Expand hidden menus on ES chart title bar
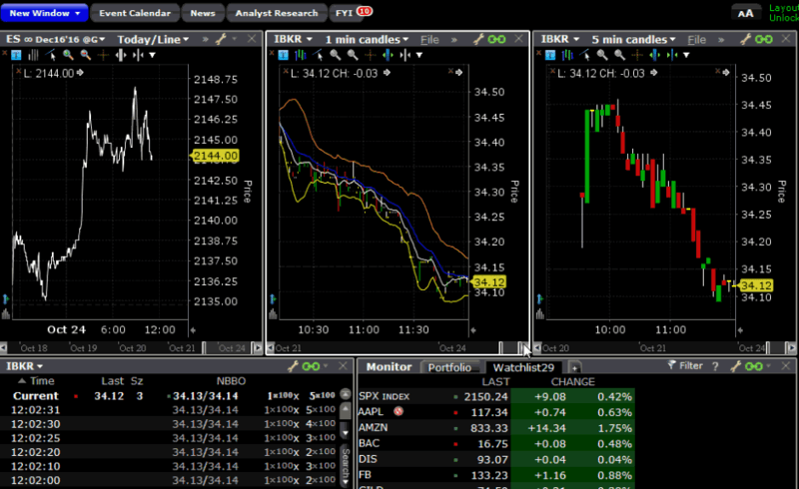Screen dimensions: 799x489 point(206,39)
